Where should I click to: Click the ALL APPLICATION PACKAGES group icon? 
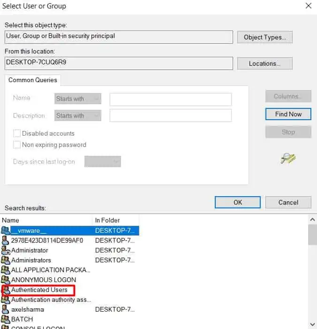pos(6,270)
